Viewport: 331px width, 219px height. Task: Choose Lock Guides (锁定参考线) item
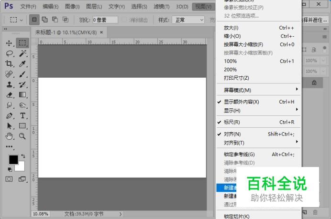(x=258, y=155)
